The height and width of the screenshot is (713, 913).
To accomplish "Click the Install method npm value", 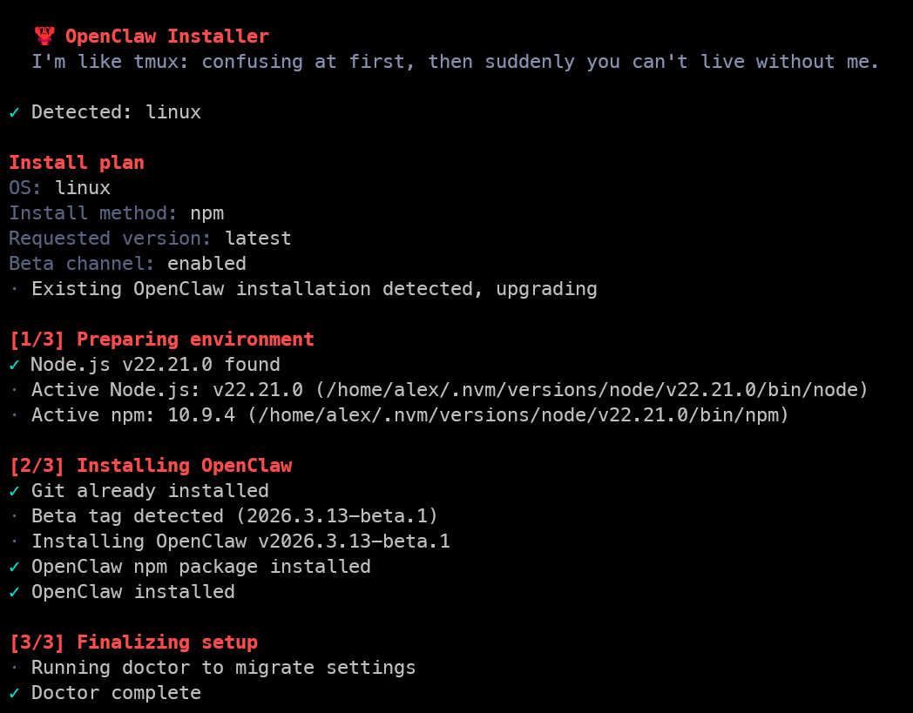I will 207,213.
